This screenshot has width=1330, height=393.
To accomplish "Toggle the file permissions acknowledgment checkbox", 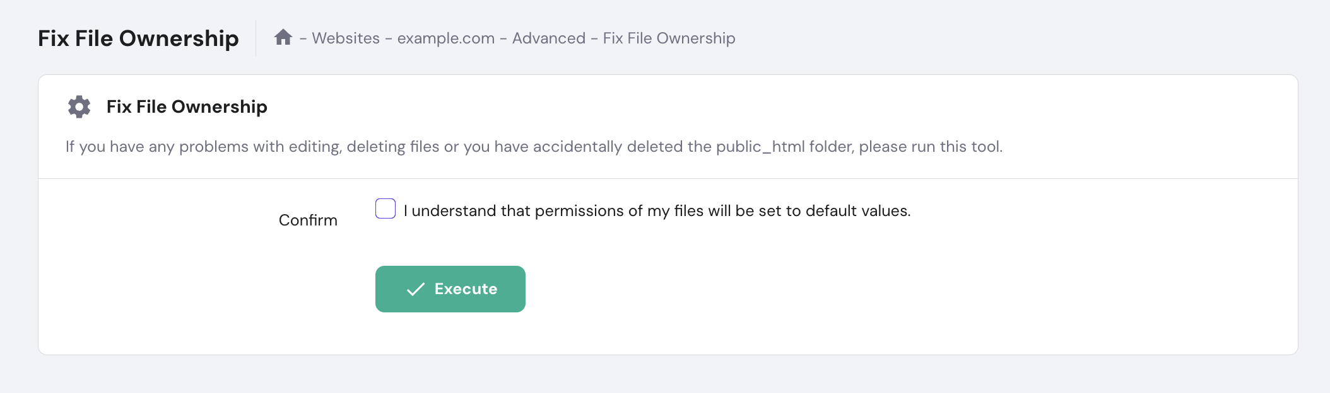I will pyautogui.click(x=385, y=208).
